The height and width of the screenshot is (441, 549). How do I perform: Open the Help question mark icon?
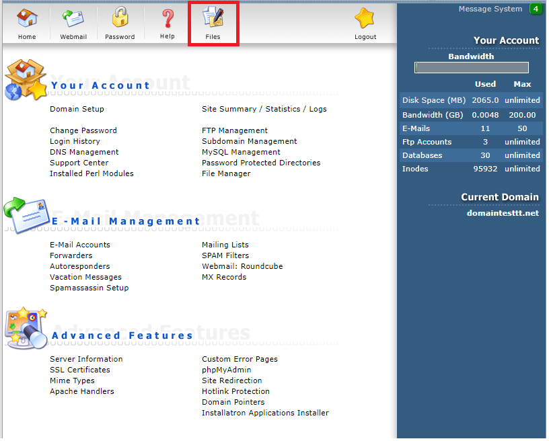168,19
